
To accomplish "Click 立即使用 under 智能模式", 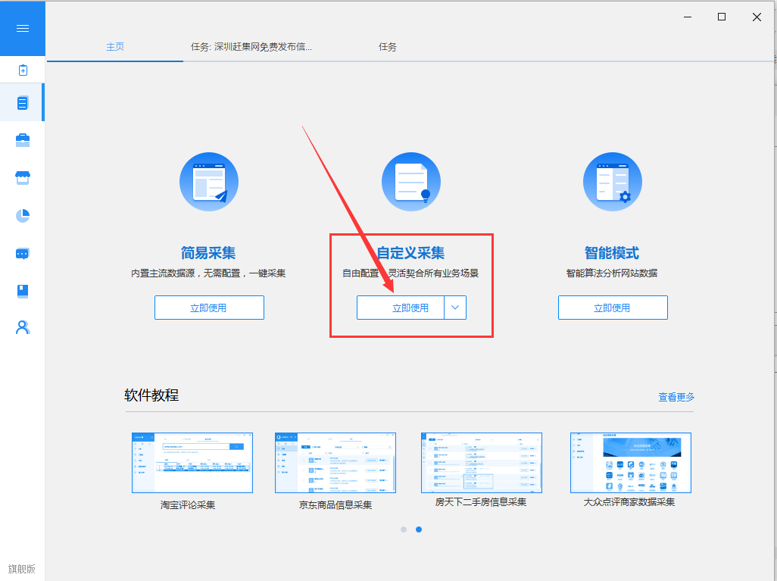I will point(613,308).
